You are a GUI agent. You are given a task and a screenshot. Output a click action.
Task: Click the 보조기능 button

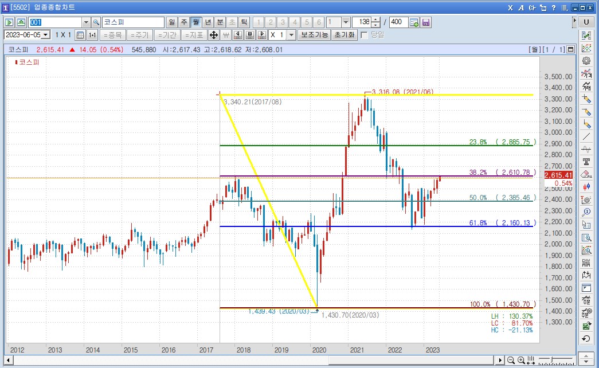[x=315, y=35]
